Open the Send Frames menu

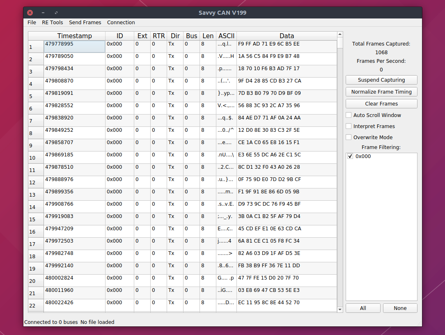(x=85, y=23)
